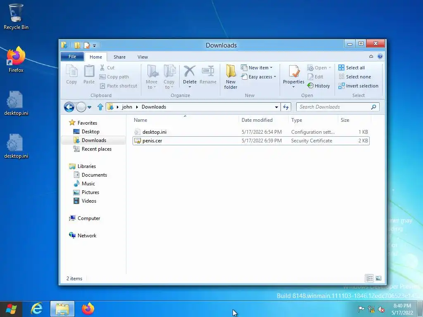423x317 pixels.
Task: Select the Home ribbon tab
Action: pos(96,57)
